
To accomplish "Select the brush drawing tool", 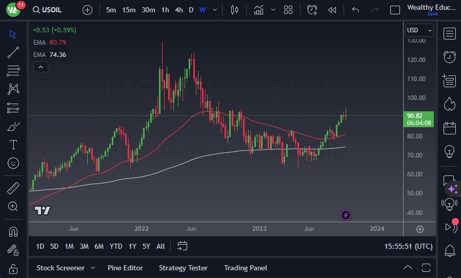I will 13,126.
